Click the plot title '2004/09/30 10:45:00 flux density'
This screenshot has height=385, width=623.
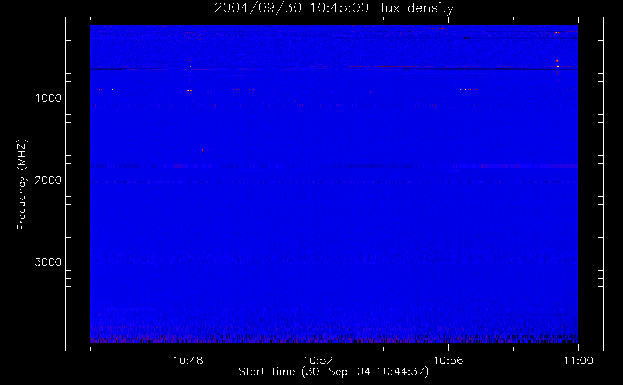(334, 8)
